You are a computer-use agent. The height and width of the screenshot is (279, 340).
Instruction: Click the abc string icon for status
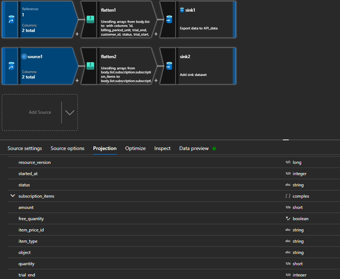[288, 185]
